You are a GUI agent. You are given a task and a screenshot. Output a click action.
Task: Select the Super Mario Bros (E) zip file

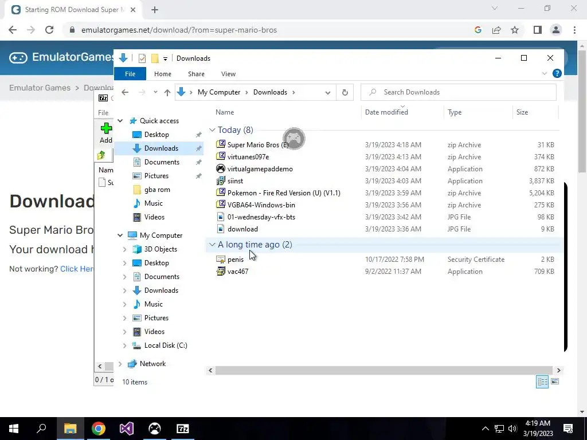[x=258, y=145]
